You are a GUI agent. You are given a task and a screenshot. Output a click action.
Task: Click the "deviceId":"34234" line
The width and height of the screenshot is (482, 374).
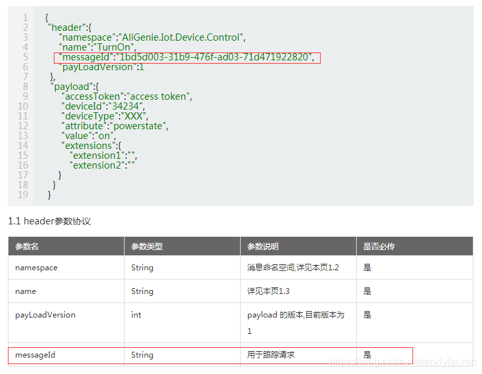[103, 106]
